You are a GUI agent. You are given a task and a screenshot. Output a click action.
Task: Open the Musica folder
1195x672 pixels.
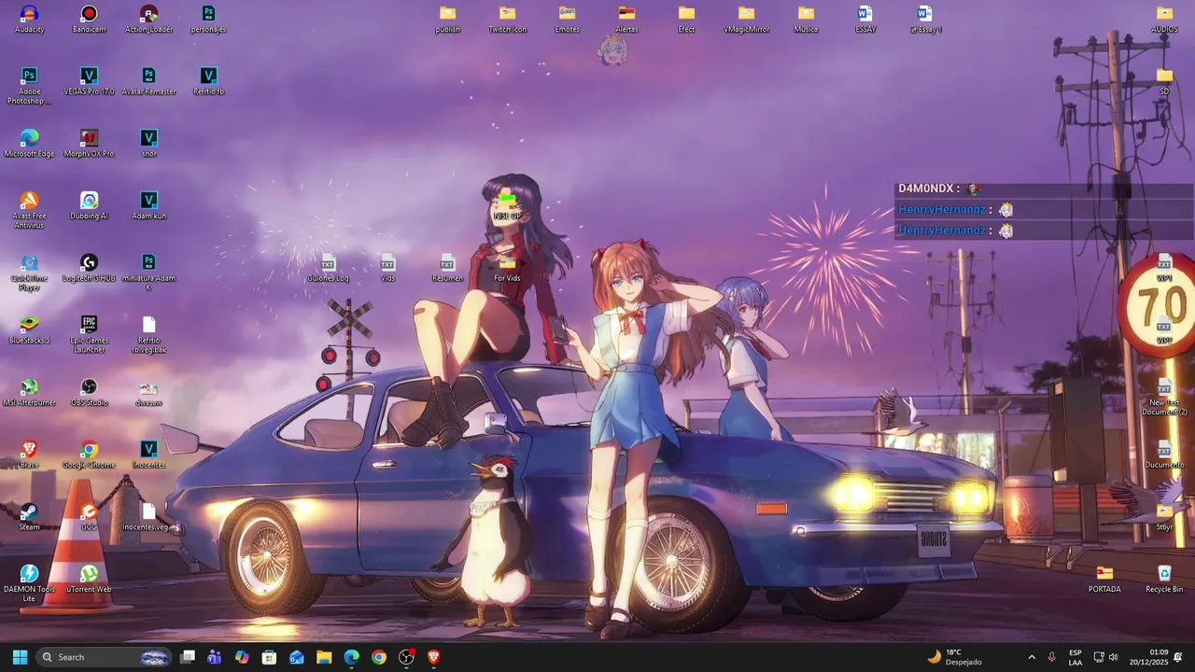click(x=806, y=20)
